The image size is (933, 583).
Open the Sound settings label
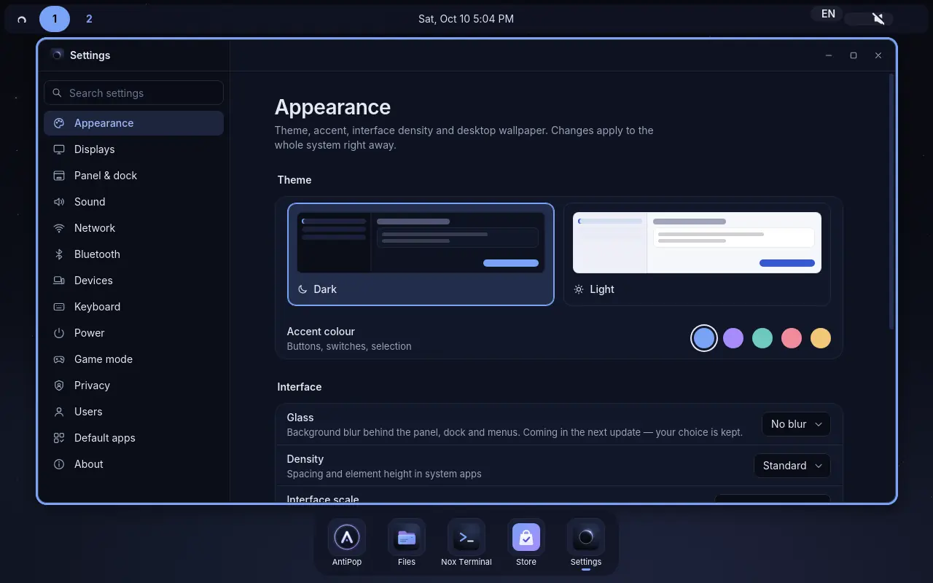point(90,202)
